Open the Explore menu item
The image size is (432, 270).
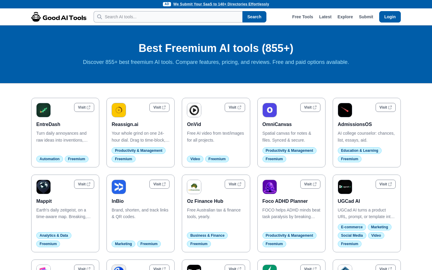pos(345,17)
